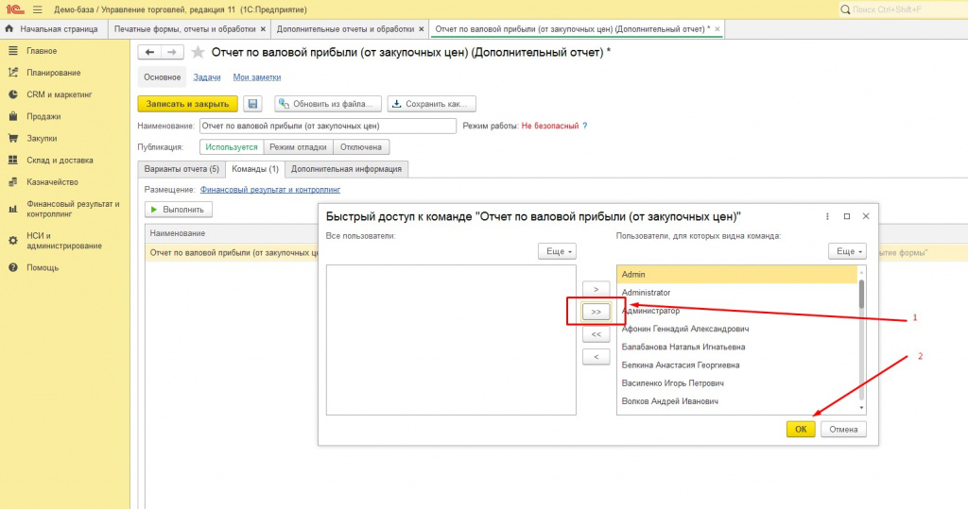Add report to favorites with star icon

(198, 53)
